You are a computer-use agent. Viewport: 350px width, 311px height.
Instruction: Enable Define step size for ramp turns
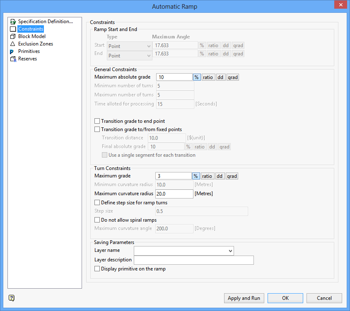(x=97, y=202)
